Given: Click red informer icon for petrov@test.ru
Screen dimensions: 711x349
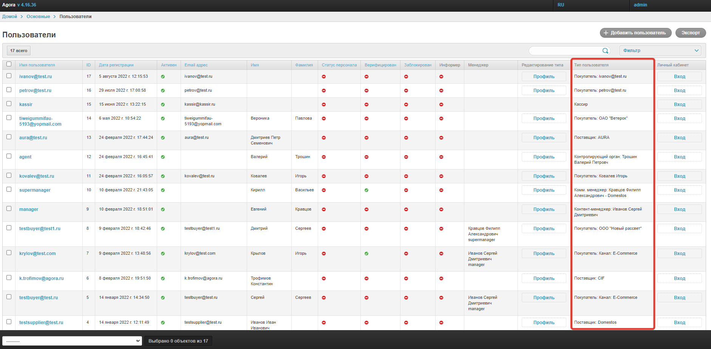Looking at the screenshot, I should tap(441, 91).
